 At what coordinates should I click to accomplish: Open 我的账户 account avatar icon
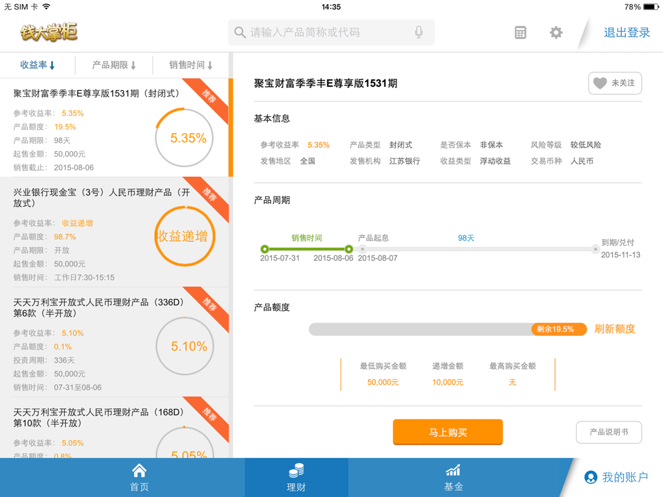click(x=591, y=477)
